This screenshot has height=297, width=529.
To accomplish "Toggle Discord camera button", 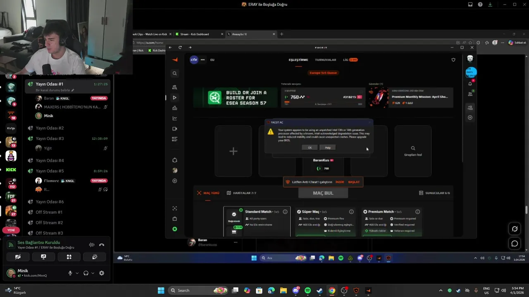I will coord(18,257).
